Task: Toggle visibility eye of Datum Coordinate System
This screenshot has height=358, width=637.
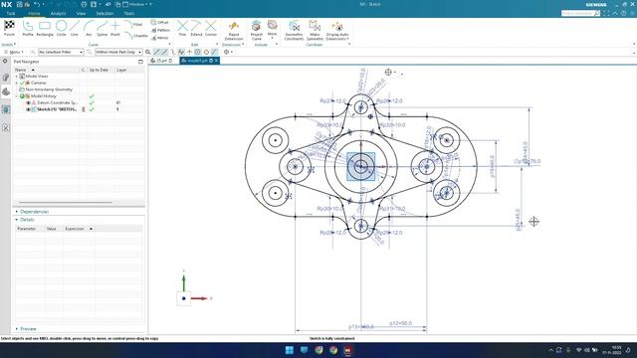Action: point(29,102)
